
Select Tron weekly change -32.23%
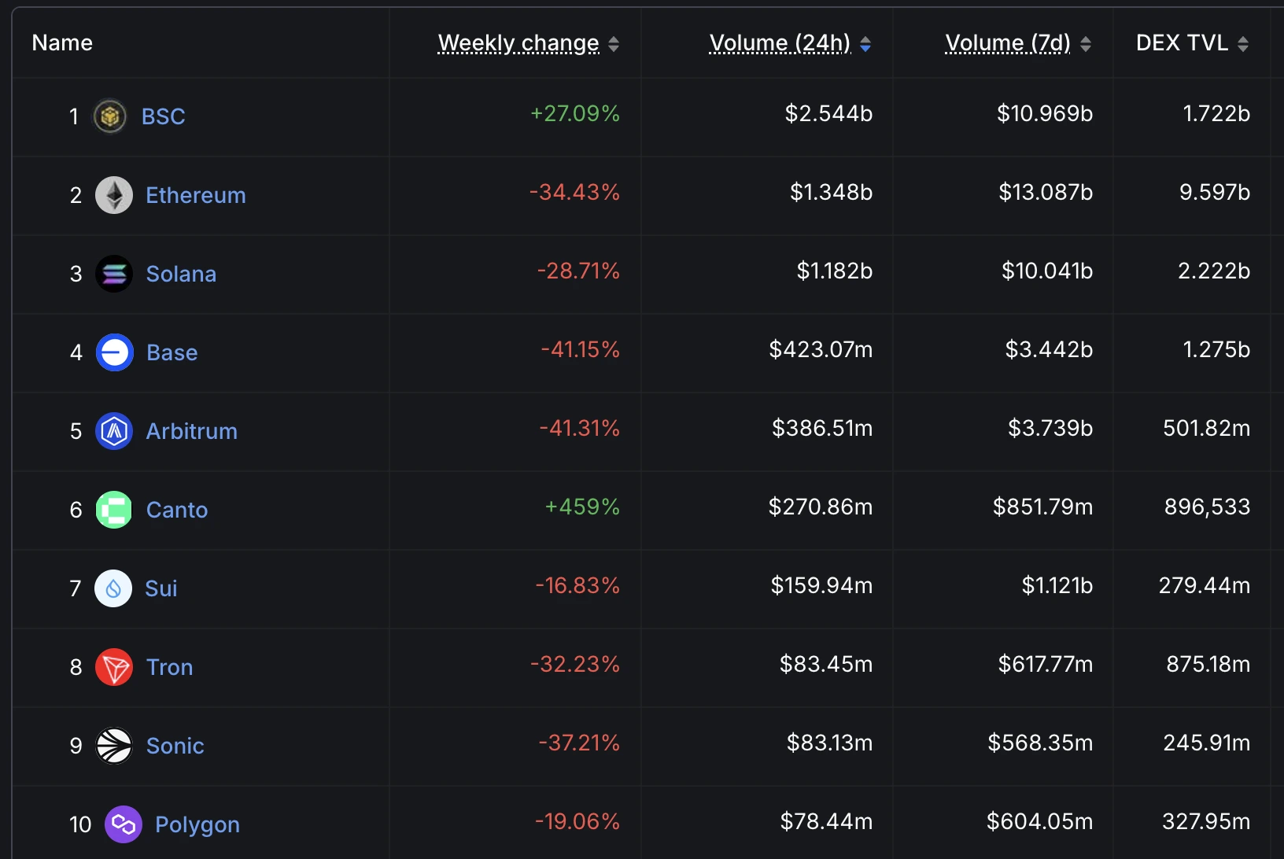(575, 664)
